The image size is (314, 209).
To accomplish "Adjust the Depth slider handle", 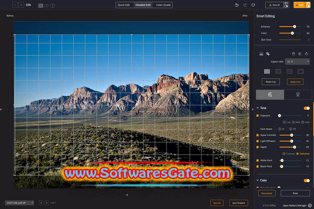I will pyautogui.click(x=294, y=147).
